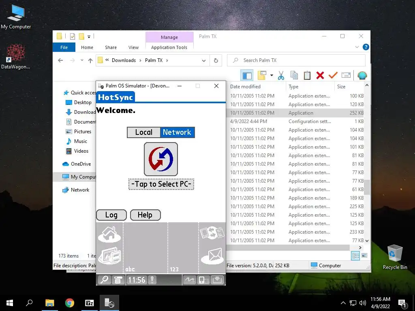
Task: Open My Computer desktop icon
Action: (x=16, y=17)
